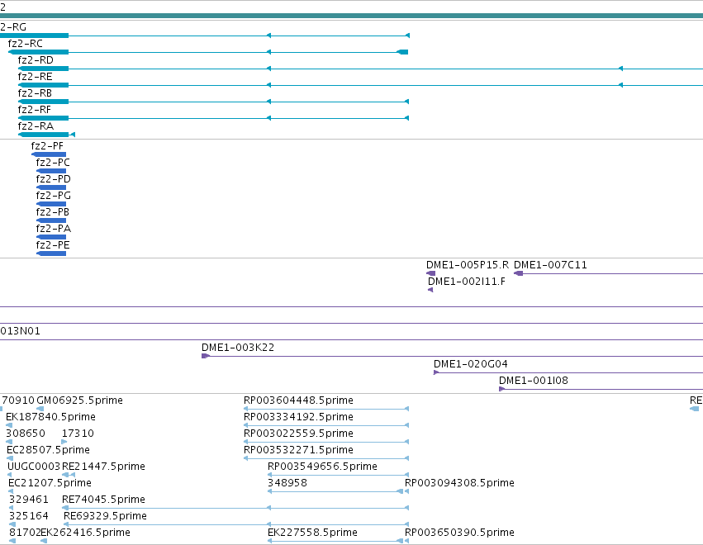Image resolution: width=703 pixels, height=545 pixels.
Task: Select the DME1-002I11.F feature label
Action: (x=466, y=282)
